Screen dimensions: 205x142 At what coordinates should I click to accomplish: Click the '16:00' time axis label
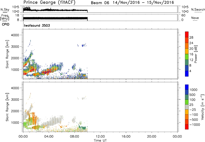126,137
